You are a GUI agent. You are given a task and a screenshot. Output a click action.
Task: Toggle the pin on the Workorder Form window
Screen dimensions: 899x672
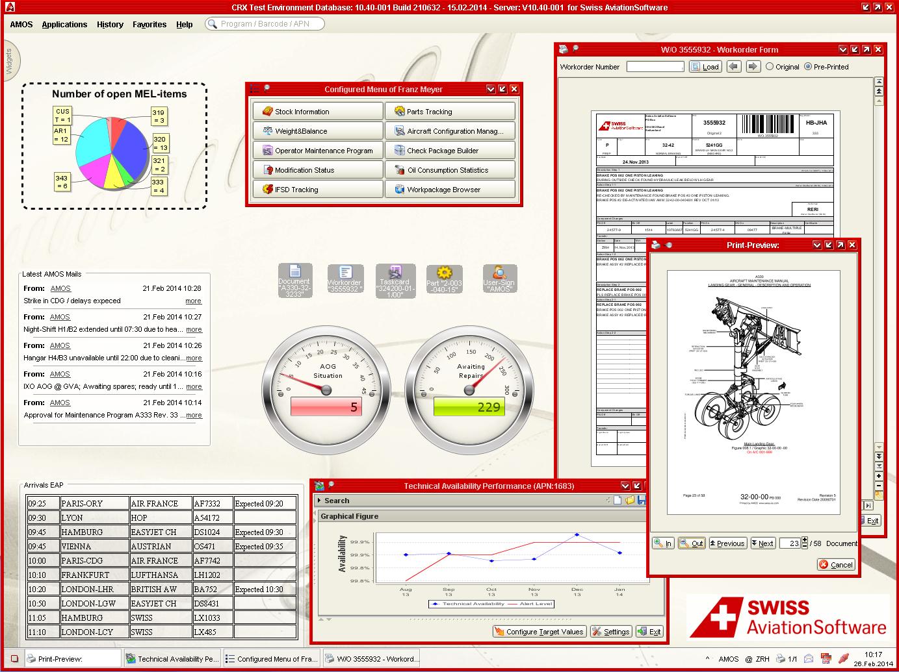point(575,49)
